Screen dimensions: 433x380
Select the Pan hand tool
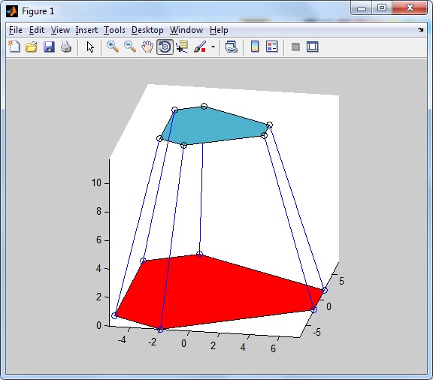(x=147, y=47)
